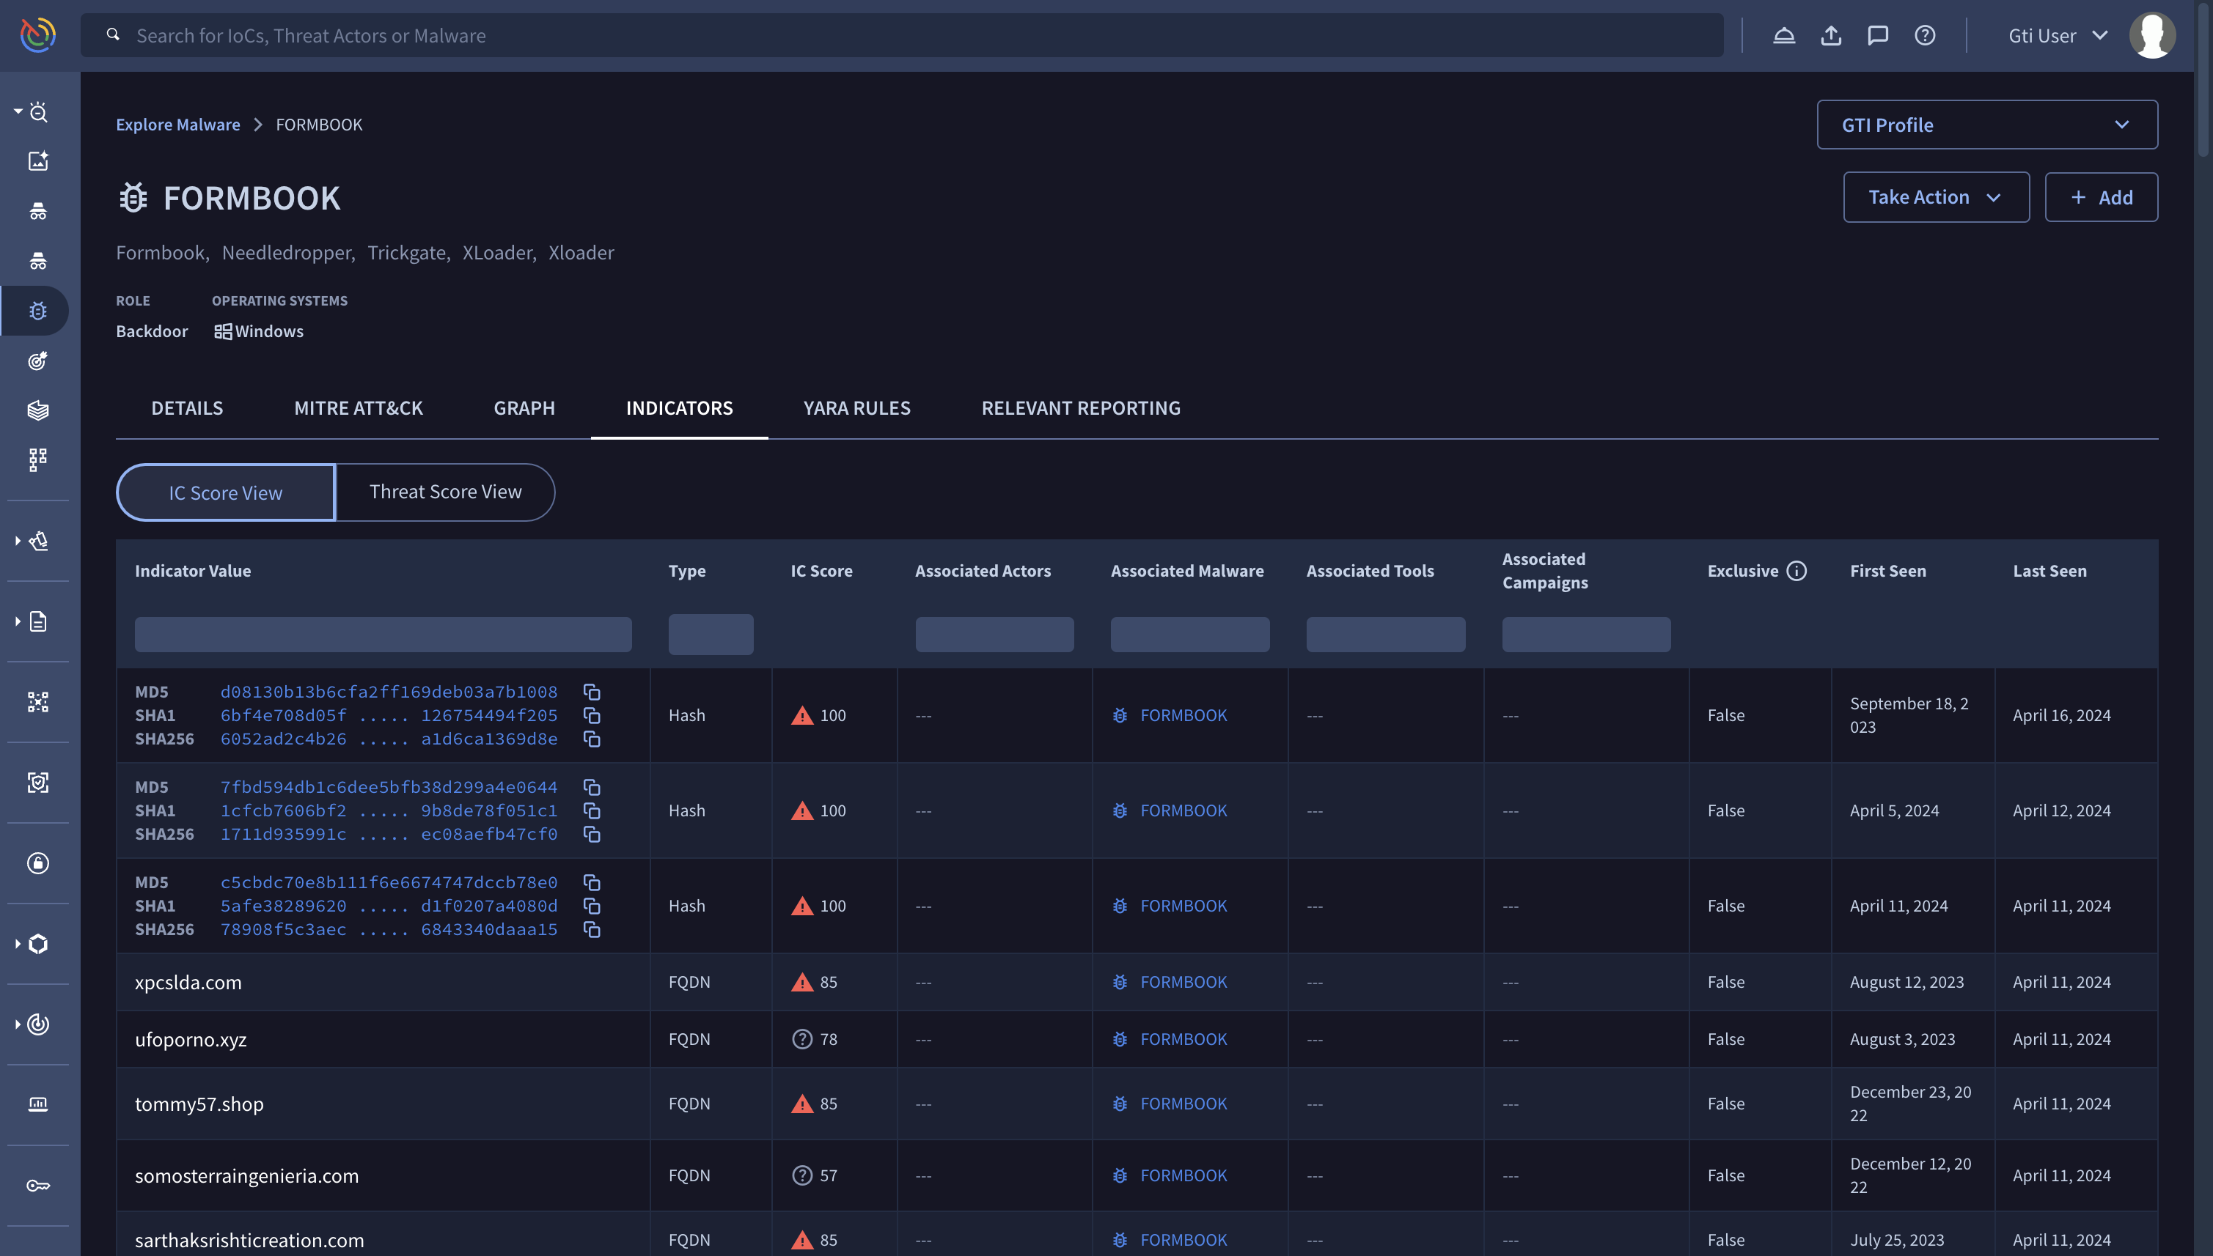Open the grid blocks sidebar icon

[x=38, y=459]
